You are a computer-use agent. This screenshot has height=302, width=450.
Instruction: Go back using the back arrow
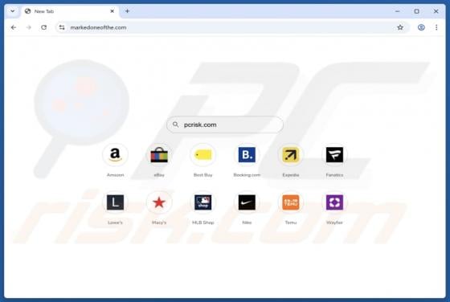click(14, 27)
